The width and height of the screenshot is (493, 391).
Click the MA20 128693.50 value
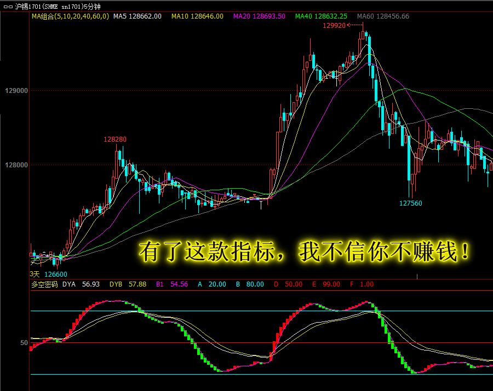(x=259, y=16)
